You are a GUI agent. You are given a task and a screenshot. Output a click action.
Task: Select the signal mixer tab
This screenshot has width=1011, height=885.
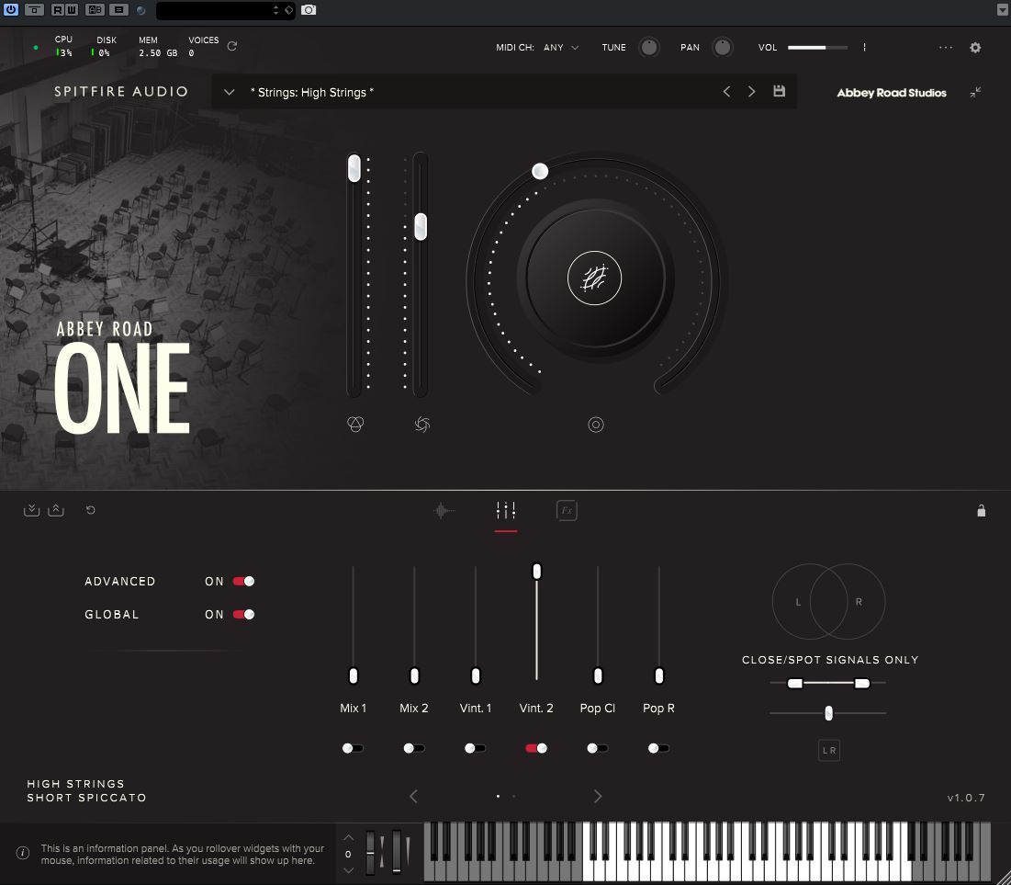(506, 510)
